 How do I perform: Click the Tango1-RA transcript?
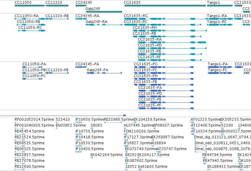click(220, 19)
